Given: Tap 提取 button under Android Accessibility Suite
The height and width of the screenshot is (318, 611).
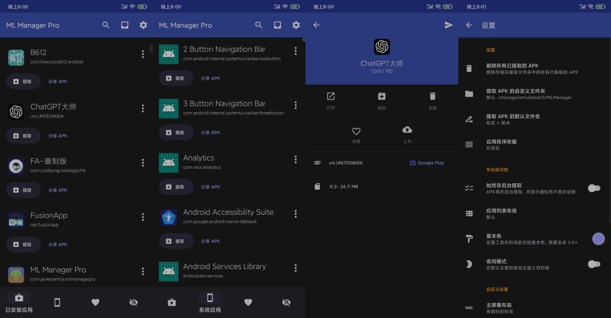Looking at the screenshot, I should (176, 241).
